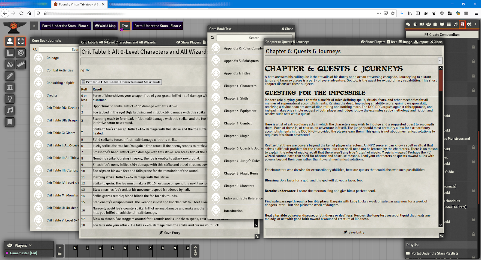
Task: Click Show Players in Chapter 6 window
Action: pyautogui.click(x=373, y=42)
